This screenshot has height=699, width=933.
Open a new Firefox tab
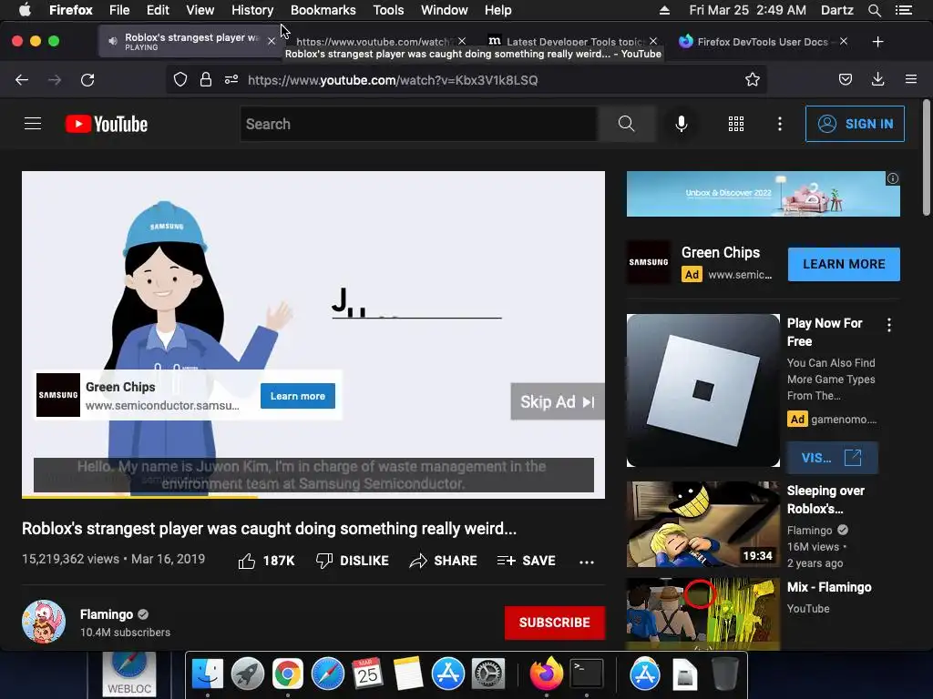(877, 42)
